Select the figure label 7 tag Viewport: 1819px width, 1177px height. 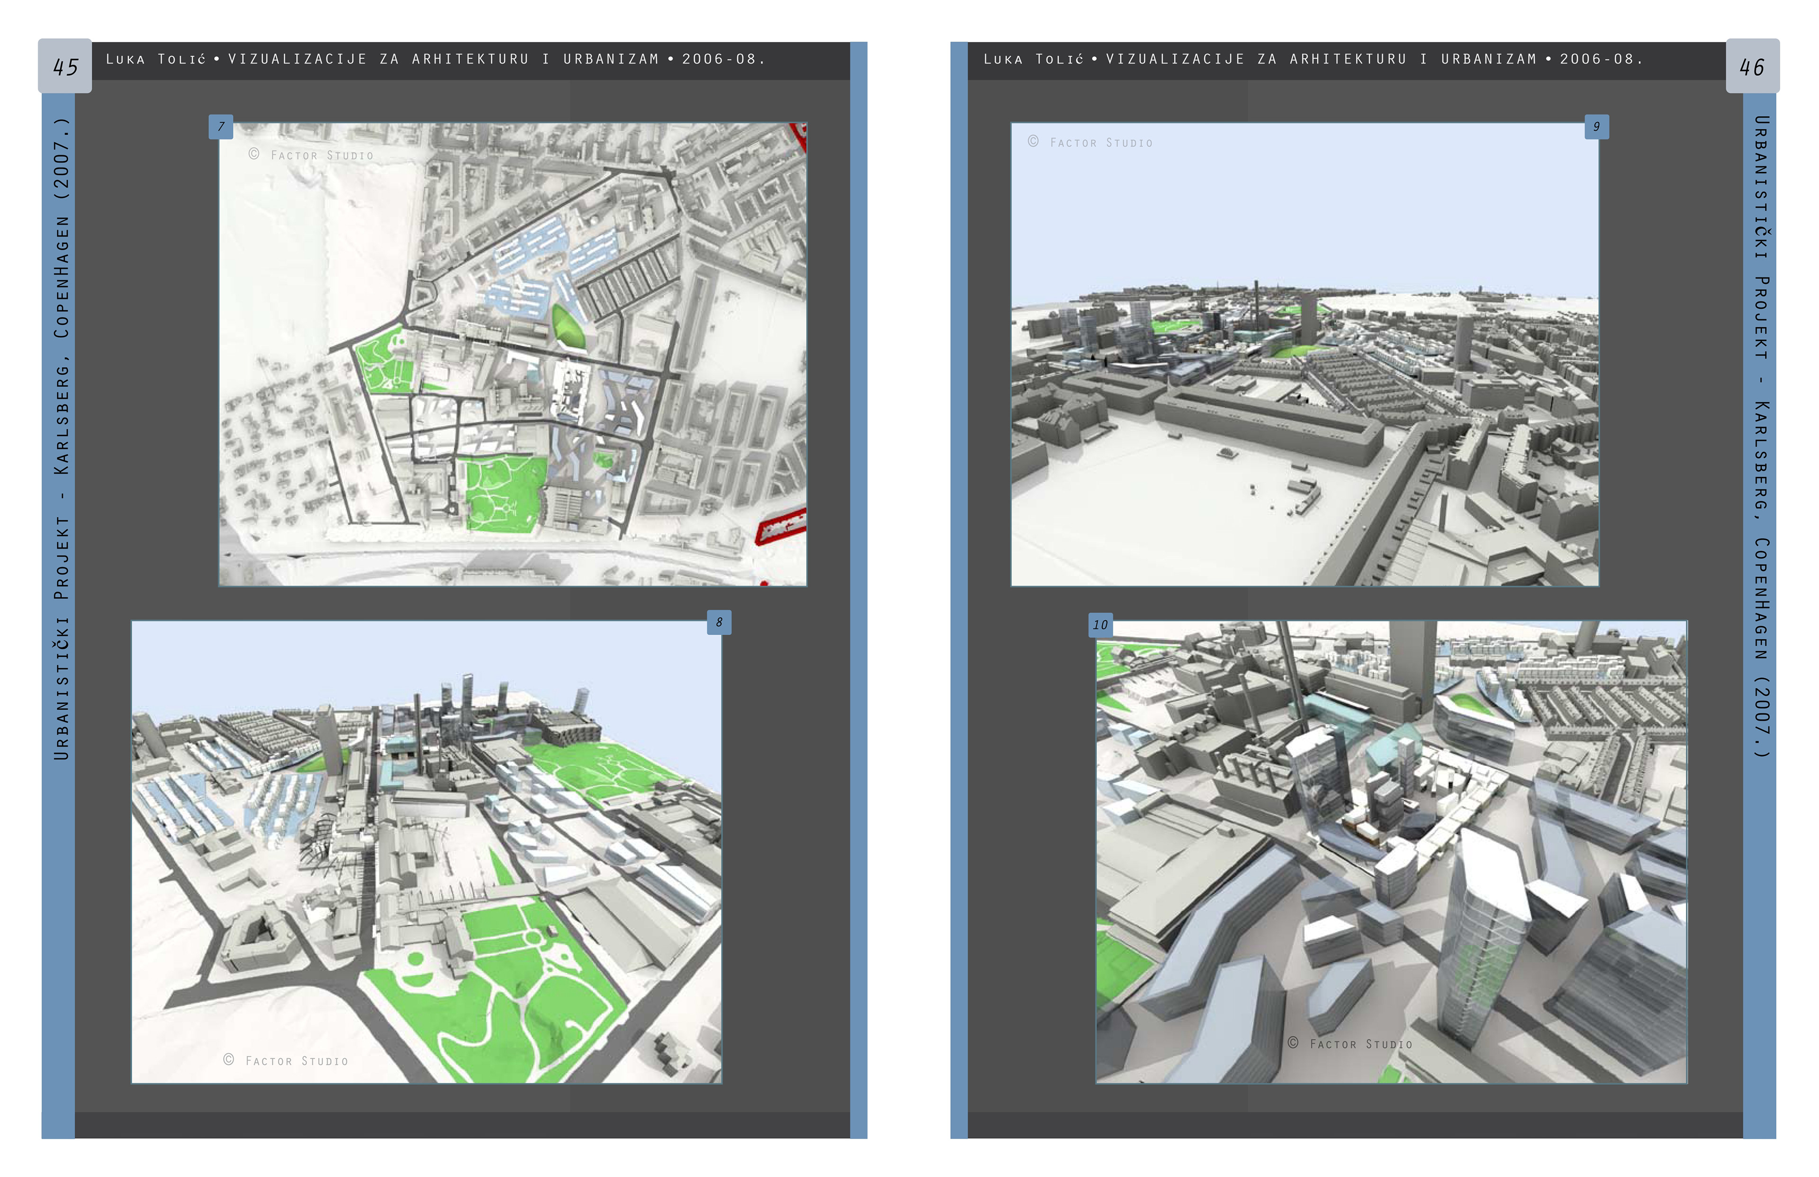(221, 127)
